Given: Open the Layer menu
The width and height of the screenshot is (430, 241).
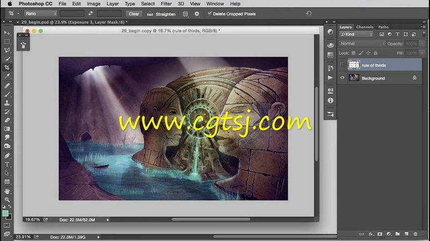Looking at the screenshot, I should click(112, 4).
